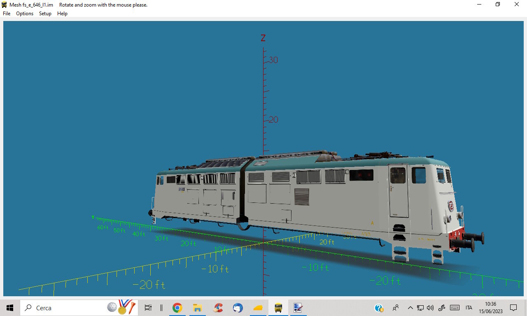
Task: Open File Explorer from the taskbar
Action: pyautogui.click(x=198, y=308)
